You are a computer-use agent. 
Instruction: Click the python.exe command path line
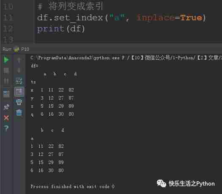pos(126,58)
